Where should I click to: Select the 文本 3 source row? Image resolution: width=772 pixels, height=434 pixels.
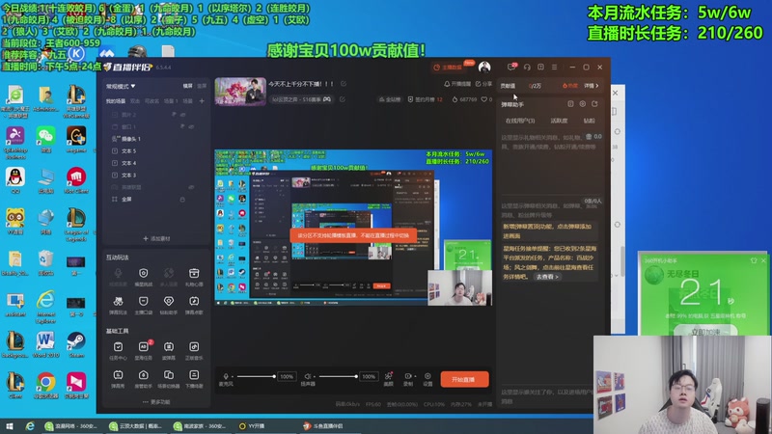point(156,176)
